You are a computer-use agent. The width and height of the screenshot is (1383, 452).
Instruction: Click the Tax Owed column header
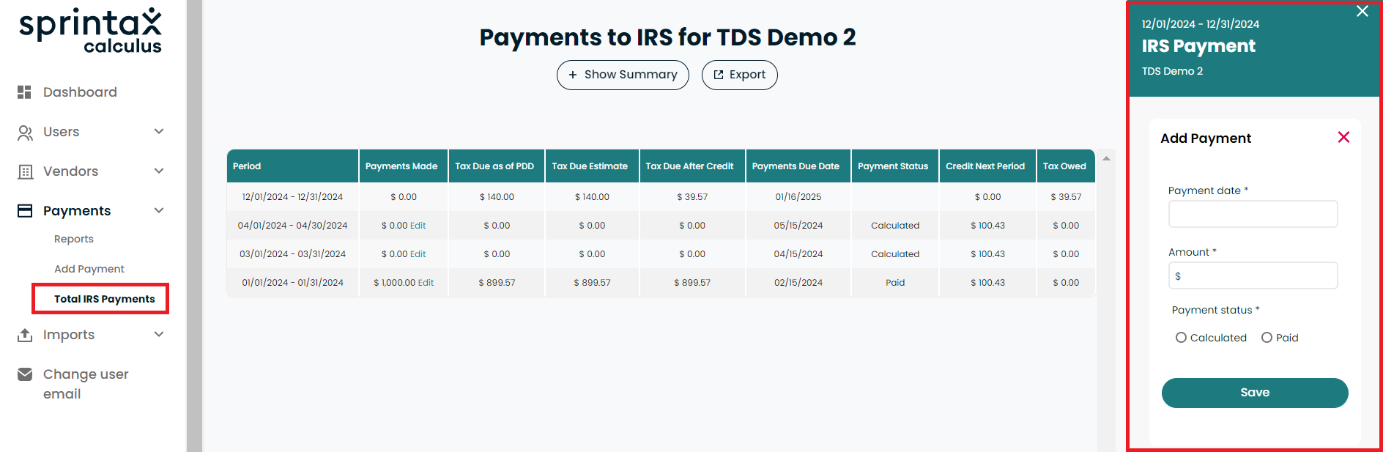tap(1066, 166)
